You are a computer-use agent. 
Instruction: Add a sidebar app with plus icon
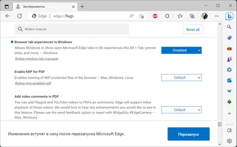(229, 113)
